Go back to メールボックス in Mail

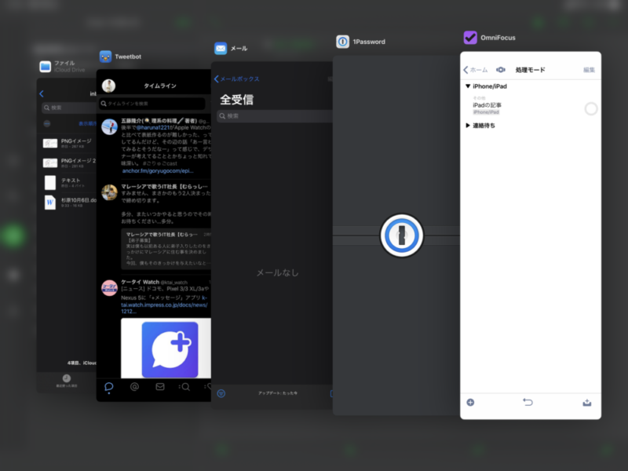coord(237,79)
